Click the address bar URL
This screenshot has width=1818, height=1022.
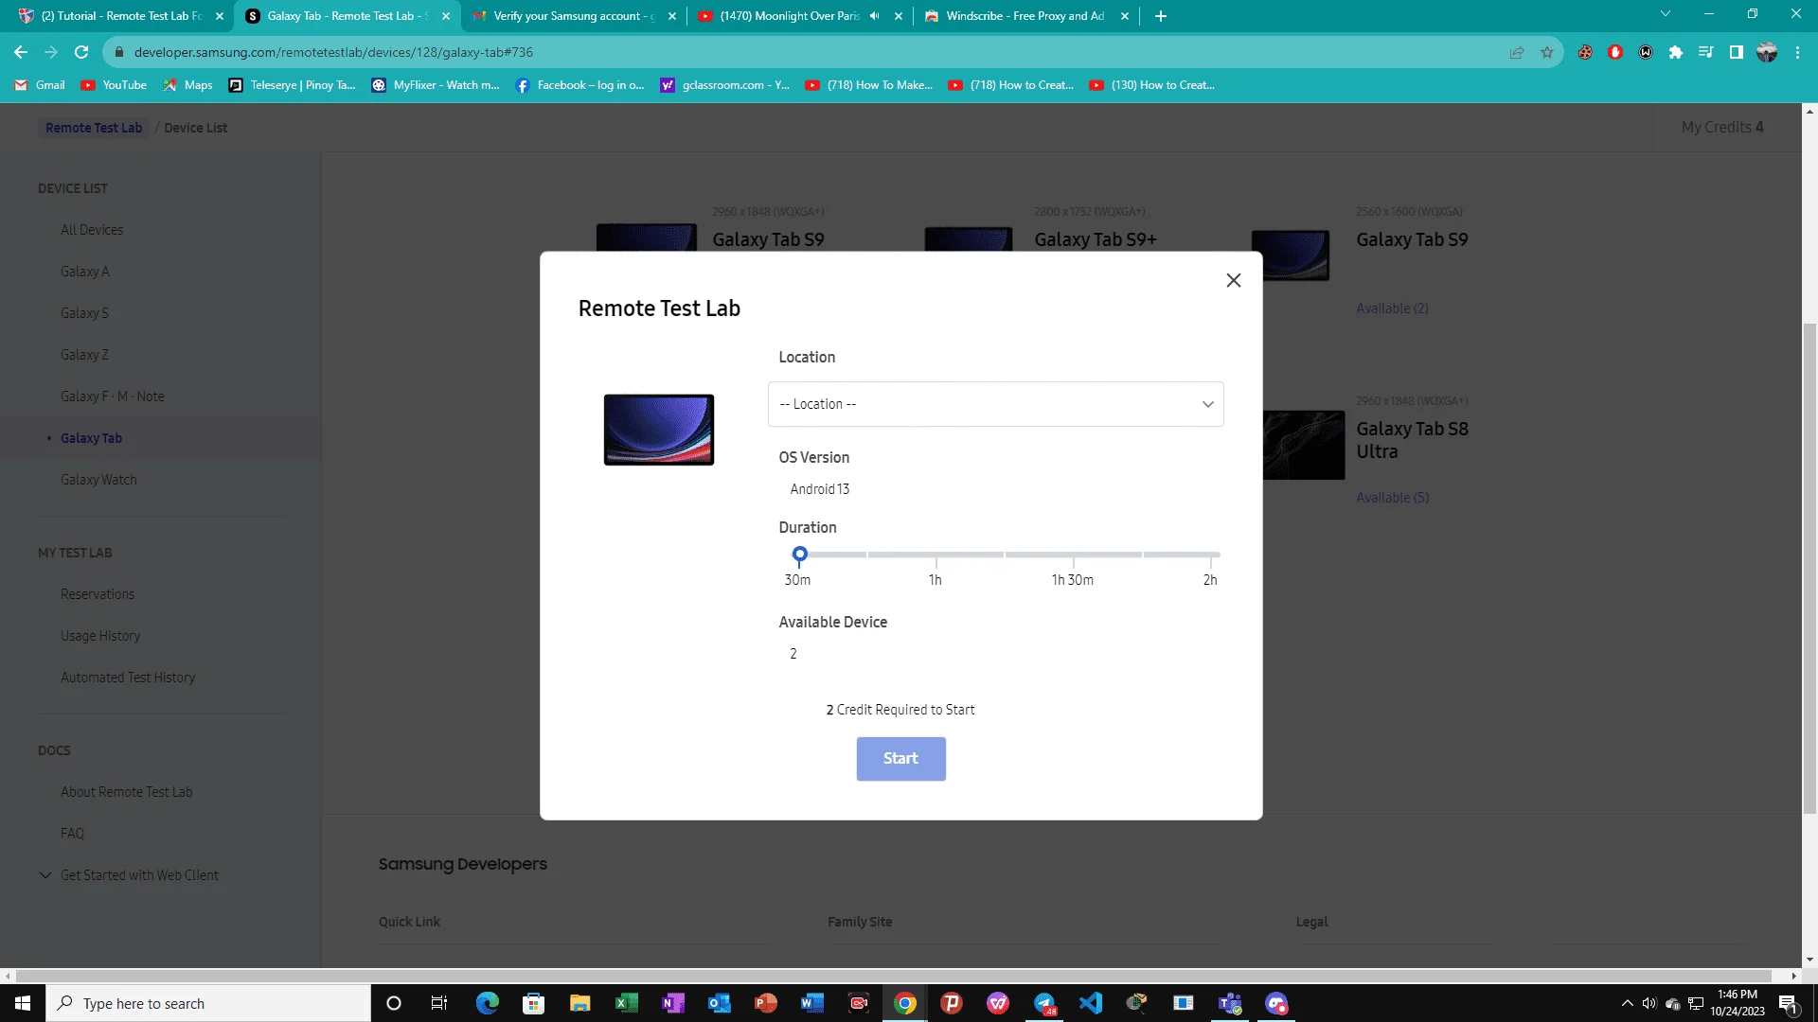pos(333,52)
